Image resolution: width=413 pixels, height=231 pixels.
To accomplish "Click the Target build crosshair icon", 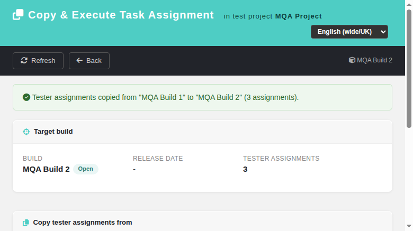I will (x=26, y=132).
